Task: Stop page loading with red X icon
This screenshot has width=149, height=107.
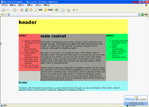Action: 22,10
